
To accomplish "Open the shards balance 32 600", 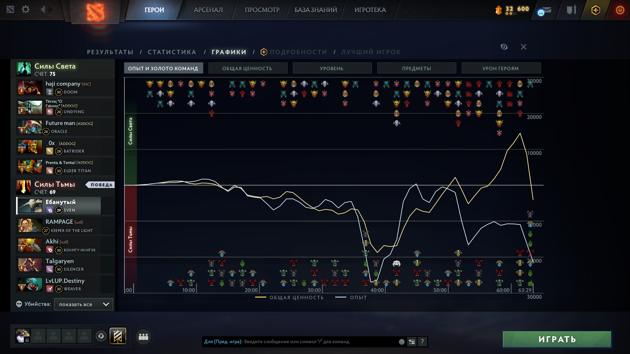I will [x=512, y=10].
